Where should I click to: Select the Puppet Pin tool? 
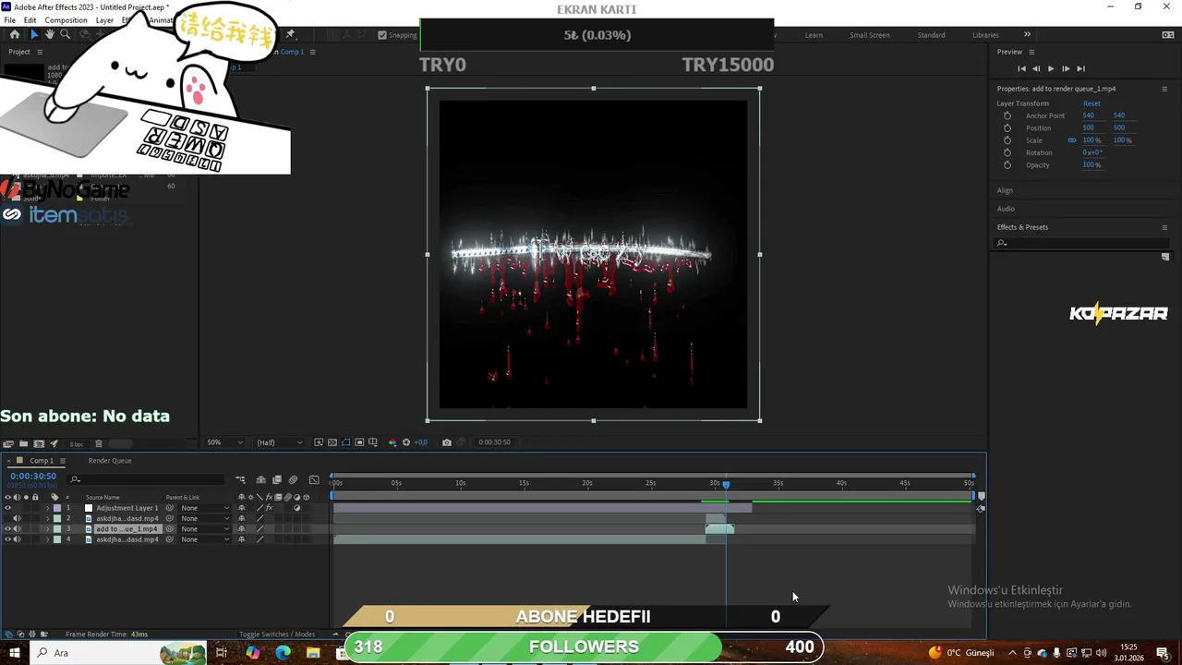coord(290,34)
